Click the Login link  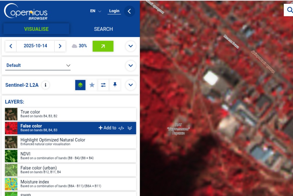(114, 11)
